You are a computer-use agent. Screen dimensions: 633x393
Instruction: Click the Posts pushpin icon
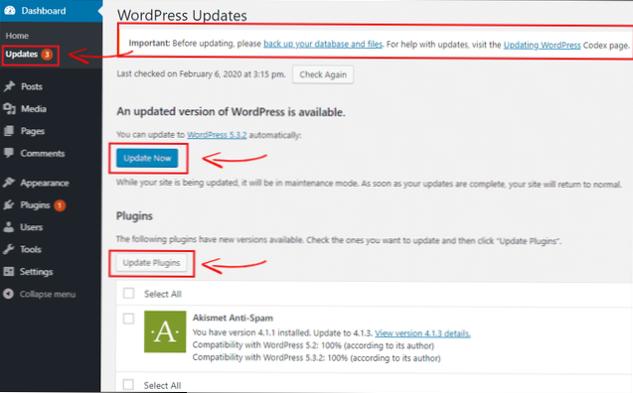point(9,86)
